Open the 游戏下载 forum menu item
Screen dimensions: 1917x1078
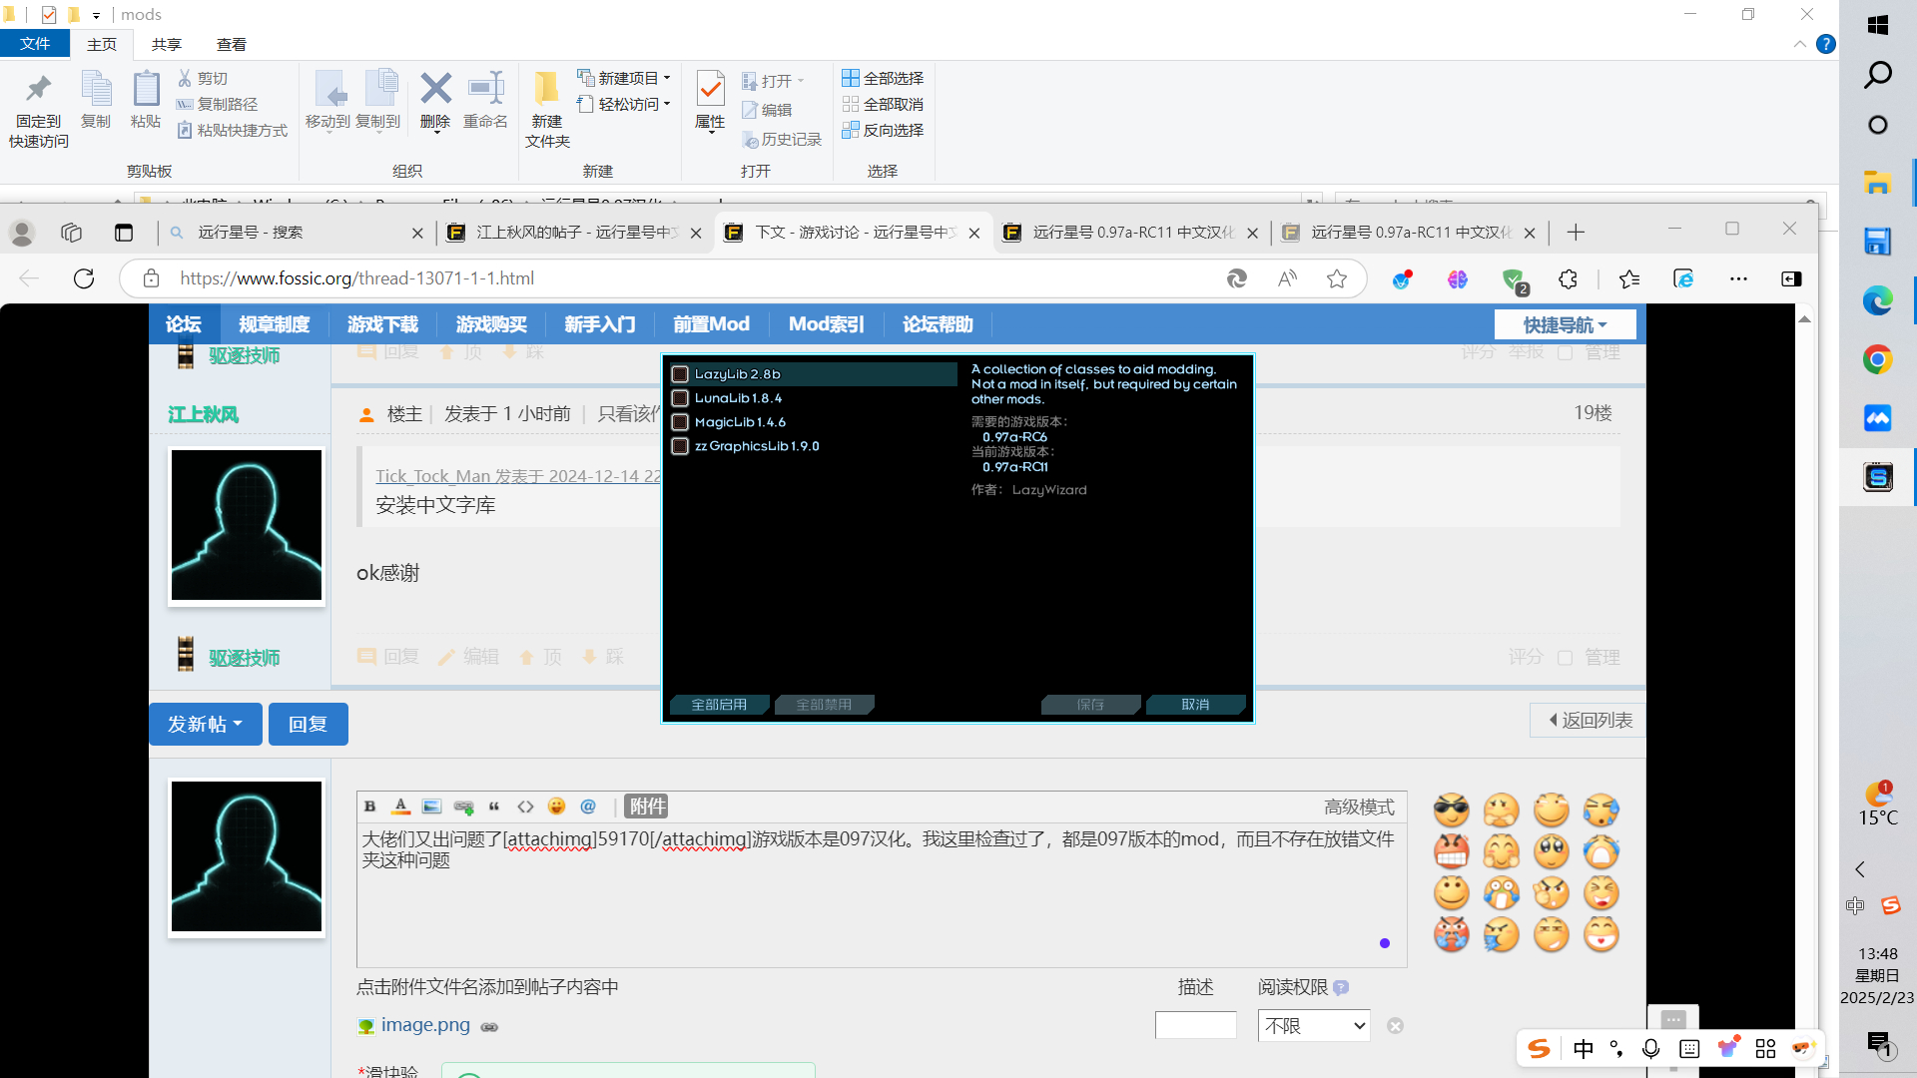(x=382, y=324)
